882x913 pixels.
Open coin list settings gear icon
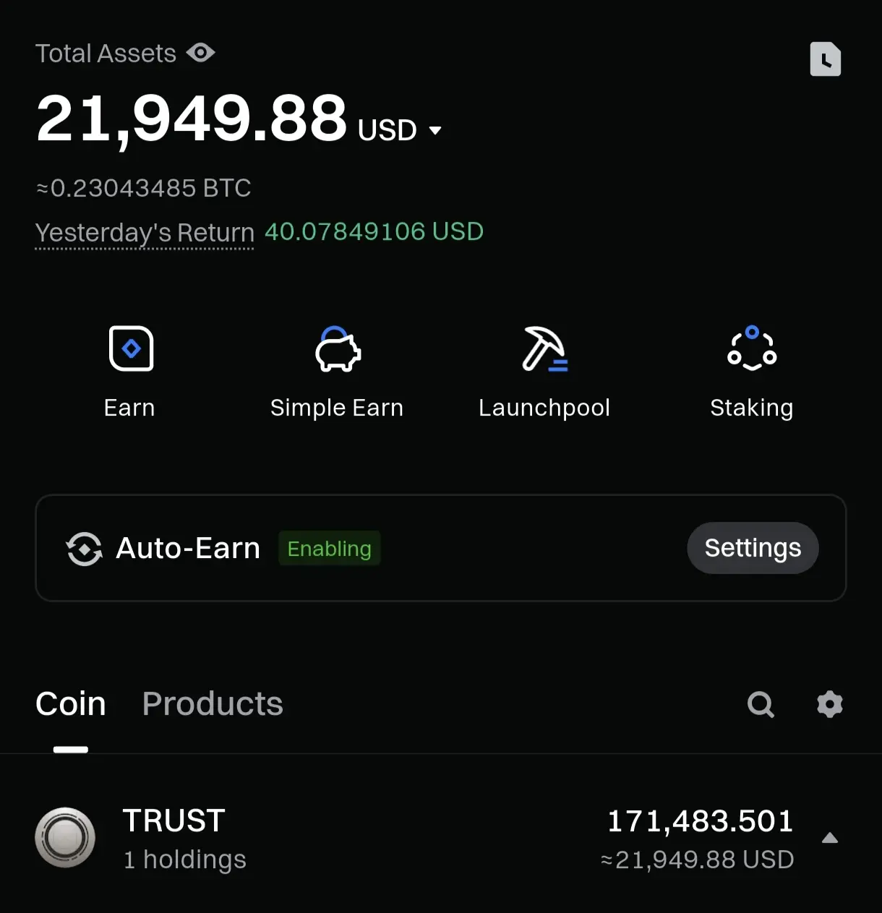830,704
